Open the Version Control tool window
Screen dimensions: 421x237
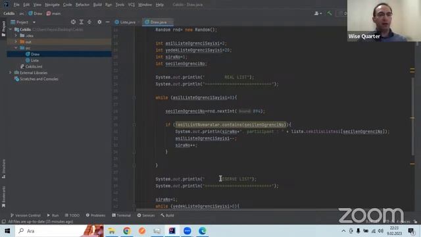click(x=26, y=215)
